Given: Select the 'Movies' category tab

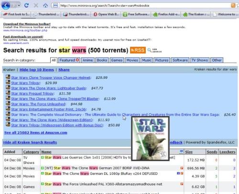Looking at the screenshot, I should (x=132, y=60).
